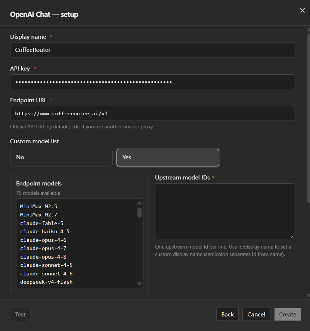Click the model list scroll-up arrow
310x331 pixels.
[x=139, y=203]
